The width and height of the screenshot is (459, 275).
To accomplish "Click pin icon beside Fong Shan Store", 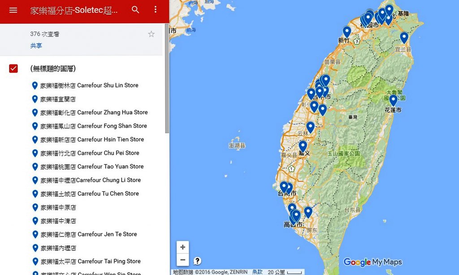I will point(35,126).
